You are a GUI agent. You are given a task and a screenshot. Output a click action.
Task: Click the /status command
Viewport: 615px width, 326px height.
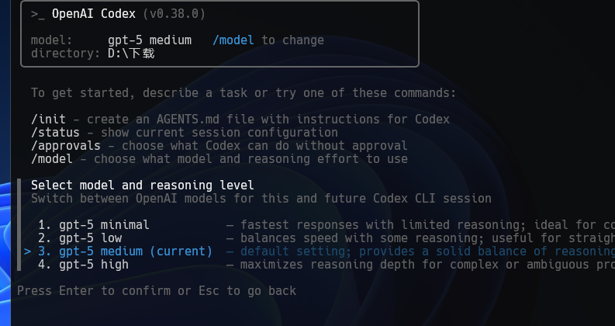pyautogui.click(x=55, y=133)
